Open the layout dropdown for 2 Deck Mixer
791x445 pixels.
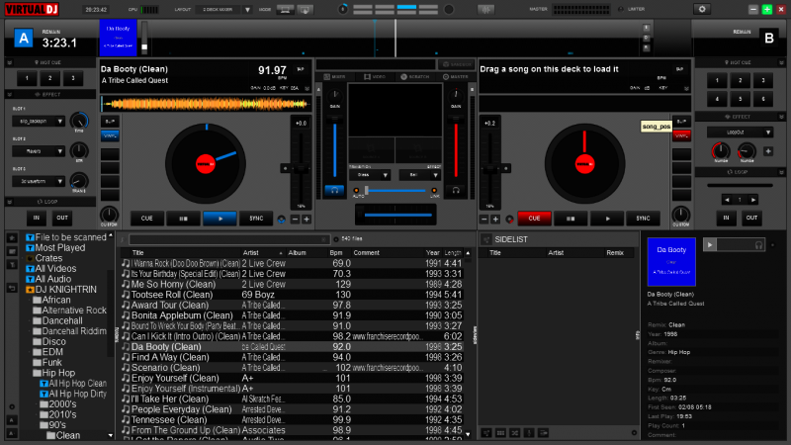250,9
